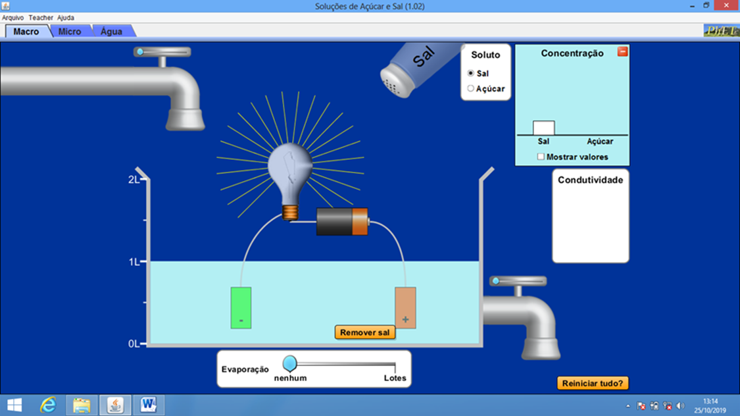Open the Arquivo menu
The height and width of the screenshot is (416, 740).
point(13,18)
